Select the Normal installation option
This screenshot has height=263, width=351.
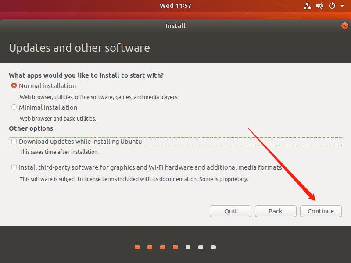pyautogui.click(x=14, y=86)
